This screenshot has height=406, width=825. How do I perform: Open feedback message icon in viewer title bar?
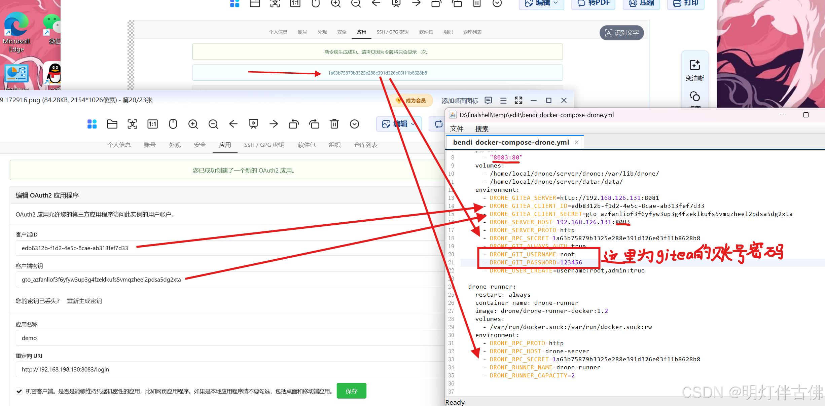(x=488, y=100)
